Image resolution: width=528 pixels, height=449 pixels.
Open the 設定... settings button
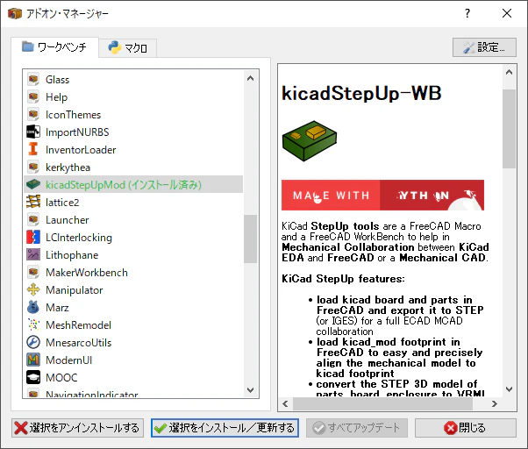click(484, 47)
